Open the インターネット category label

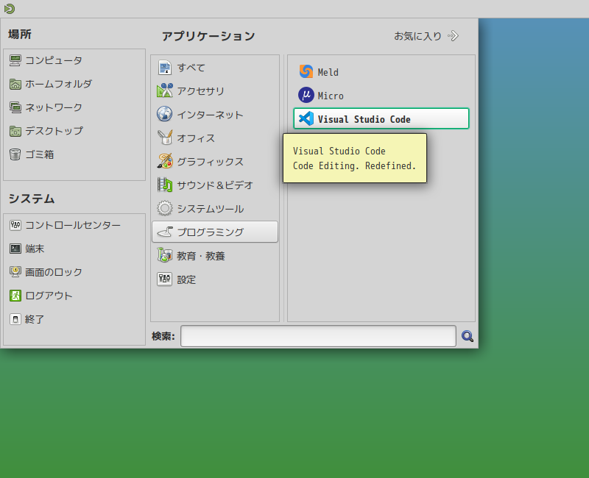click(211, 115)
